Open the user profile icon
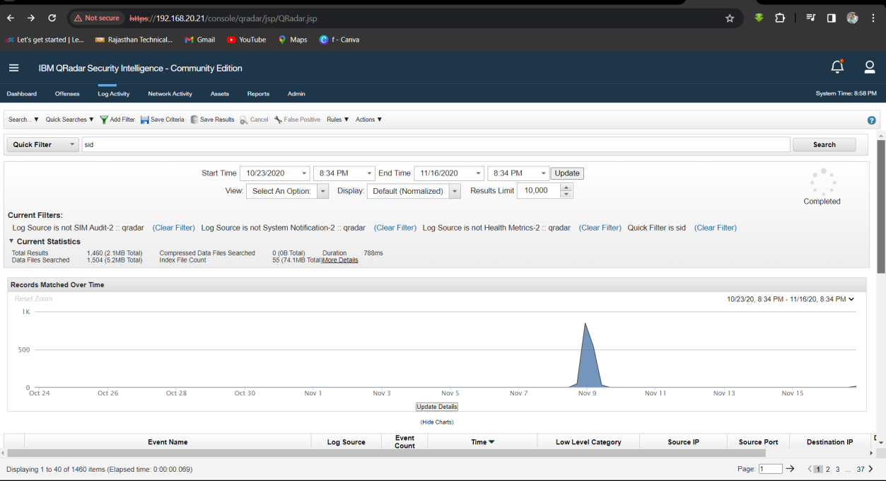The height and width of the screenshot is (481, 886). point(870,67)
